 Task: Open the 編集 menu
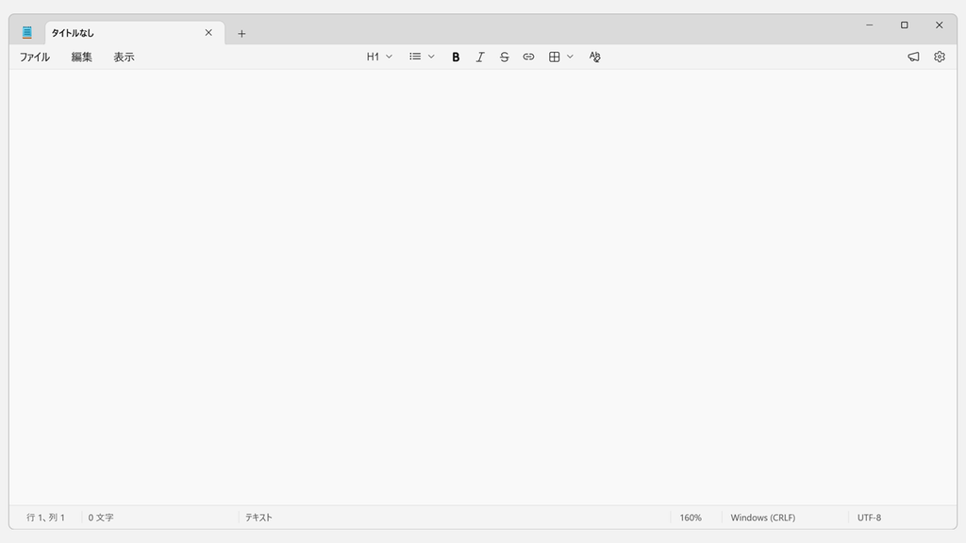(81, 57)
